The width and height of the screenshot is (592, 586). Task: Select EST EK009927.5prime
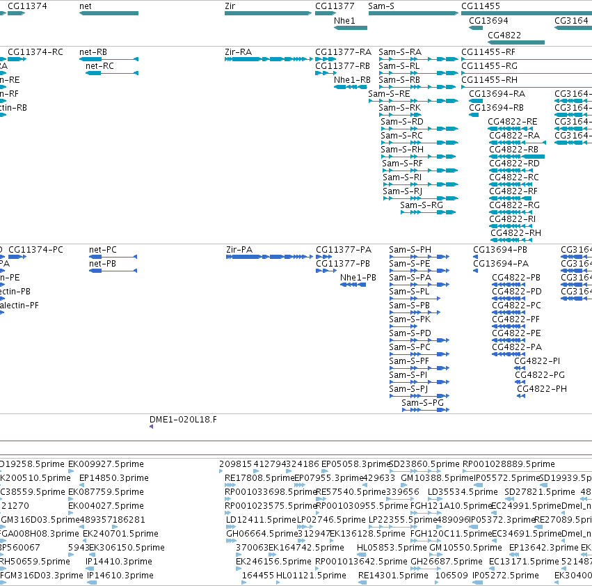tap(71, 471)
